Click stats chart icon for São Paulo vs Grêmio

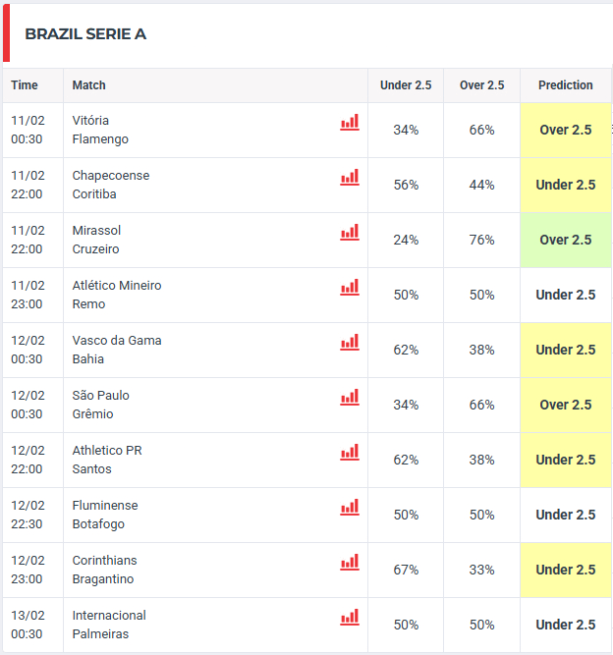350,398
